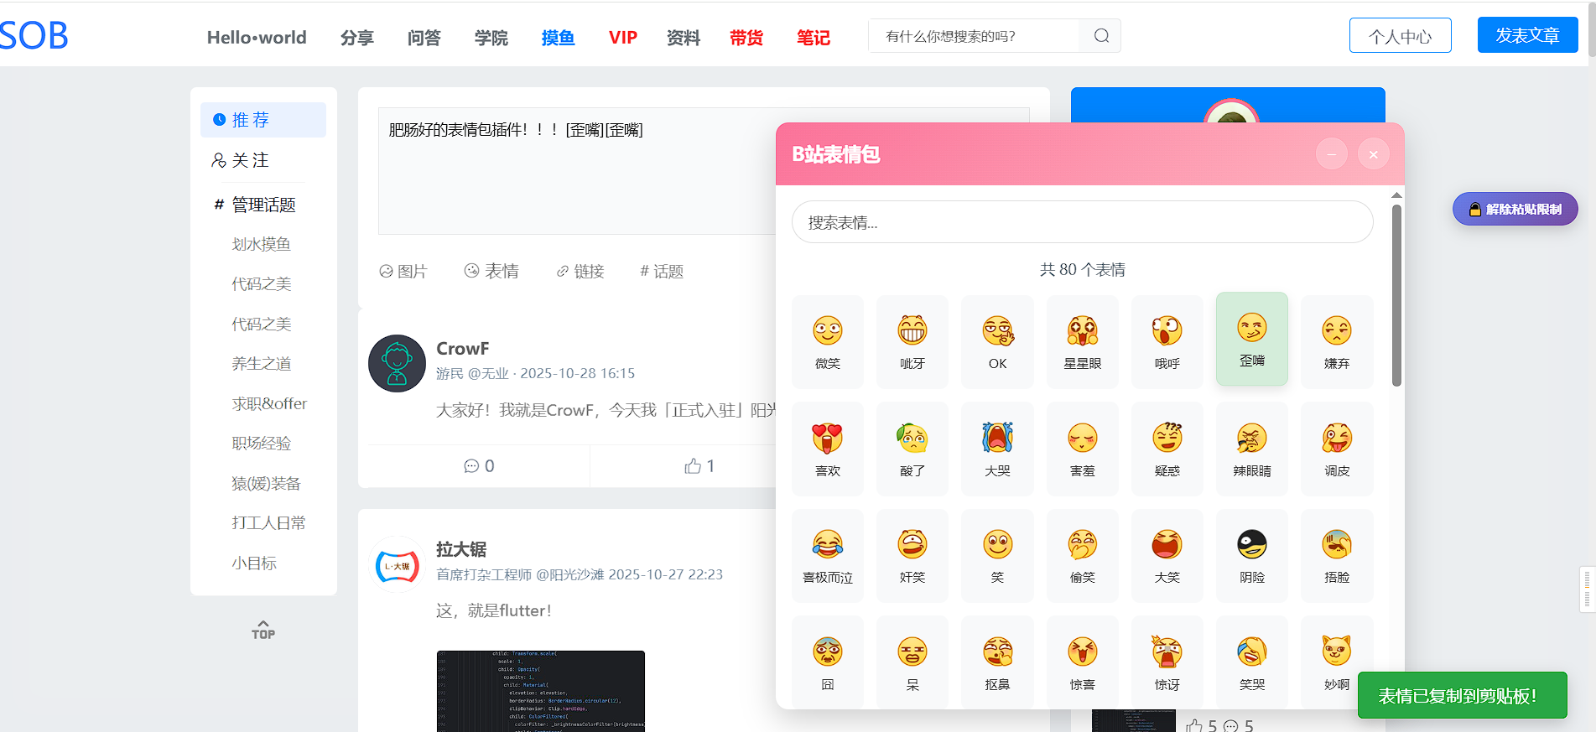Pick the 歪嘴 emoji in the panel
1596x732 pixels.
click(1251, 339)
